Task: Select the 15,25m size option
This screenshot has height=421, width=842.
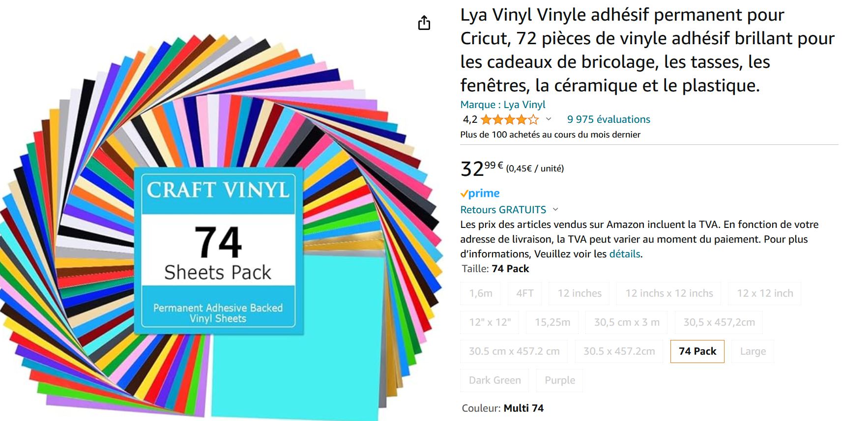Action: 552,322
